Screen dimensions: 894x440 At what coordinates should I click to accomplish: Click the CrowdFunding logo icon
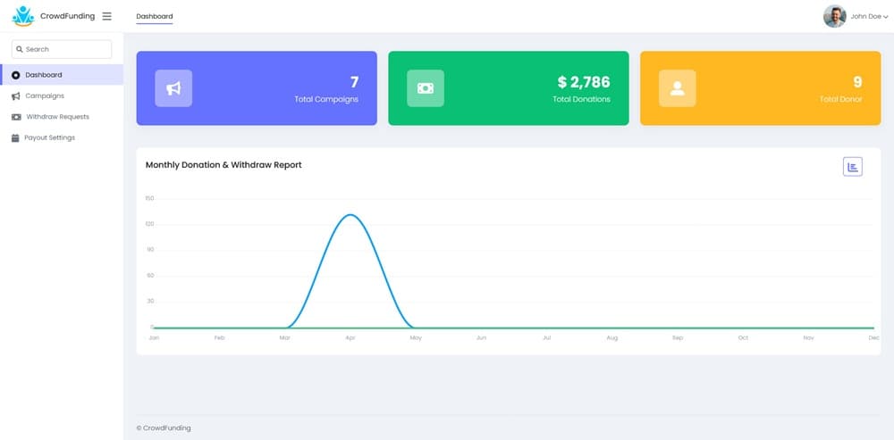[23, 16]
